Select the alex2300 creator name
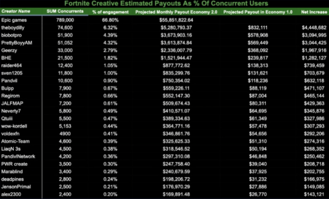 [x=11, y=194]
